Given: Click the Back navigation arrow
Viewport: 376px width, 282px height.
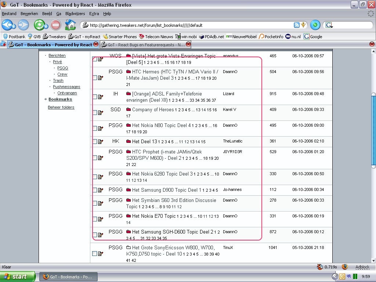Looking at the screenshot, I should [7, 25].
